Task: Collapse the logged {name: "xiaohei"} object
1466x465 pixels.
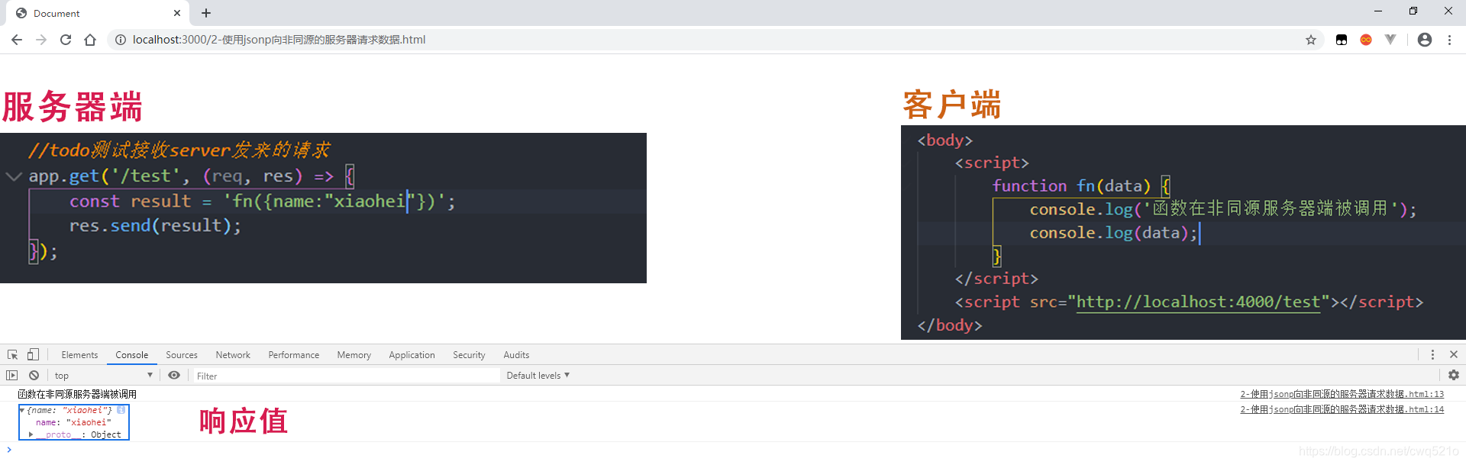Action: click(22, 411)
